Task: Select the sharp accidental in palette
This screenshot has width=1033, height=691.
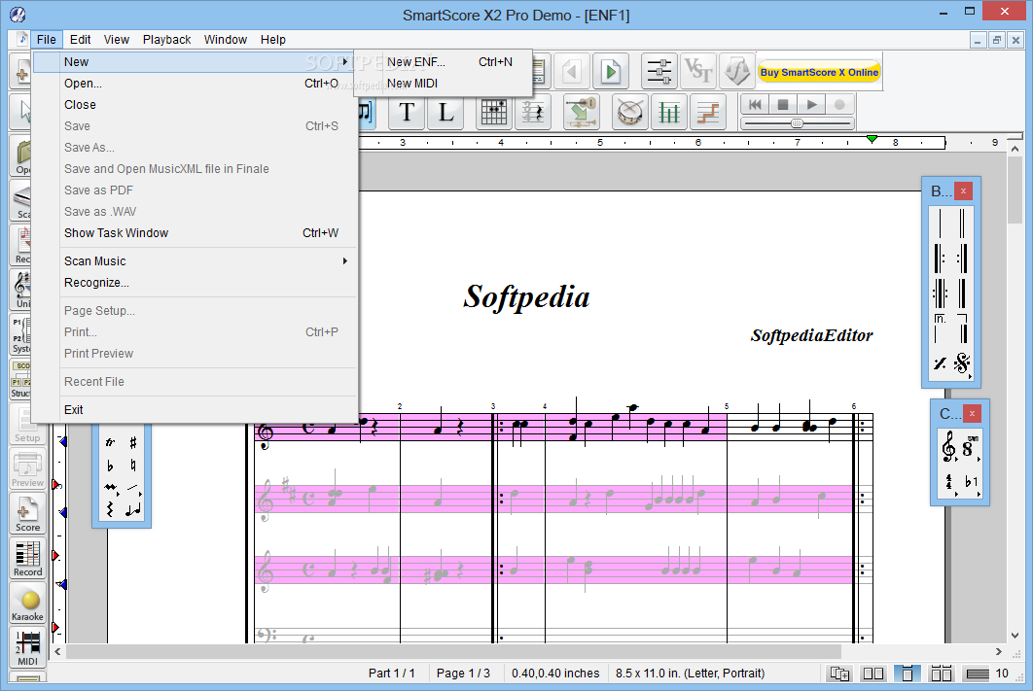Action: pos(132,443)
